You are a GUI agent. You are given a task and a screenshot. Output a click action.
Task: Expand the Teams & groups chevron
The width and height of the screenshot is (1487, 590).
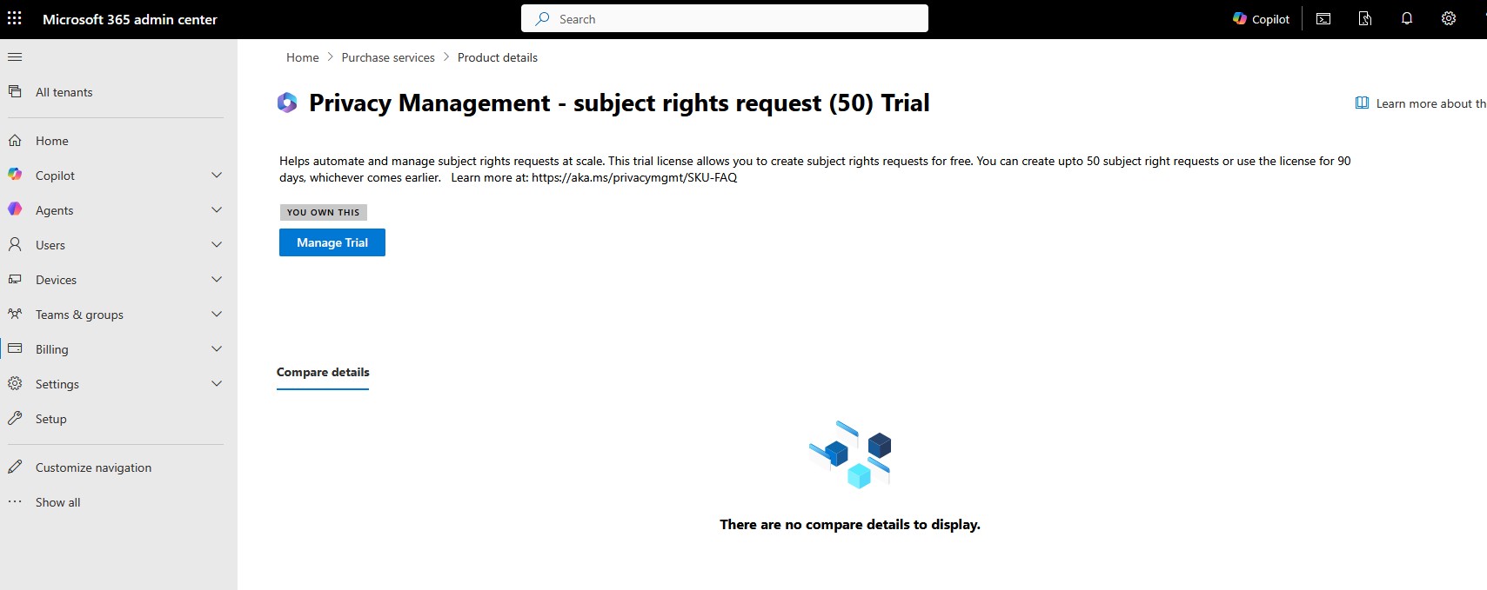coord(217,314)
